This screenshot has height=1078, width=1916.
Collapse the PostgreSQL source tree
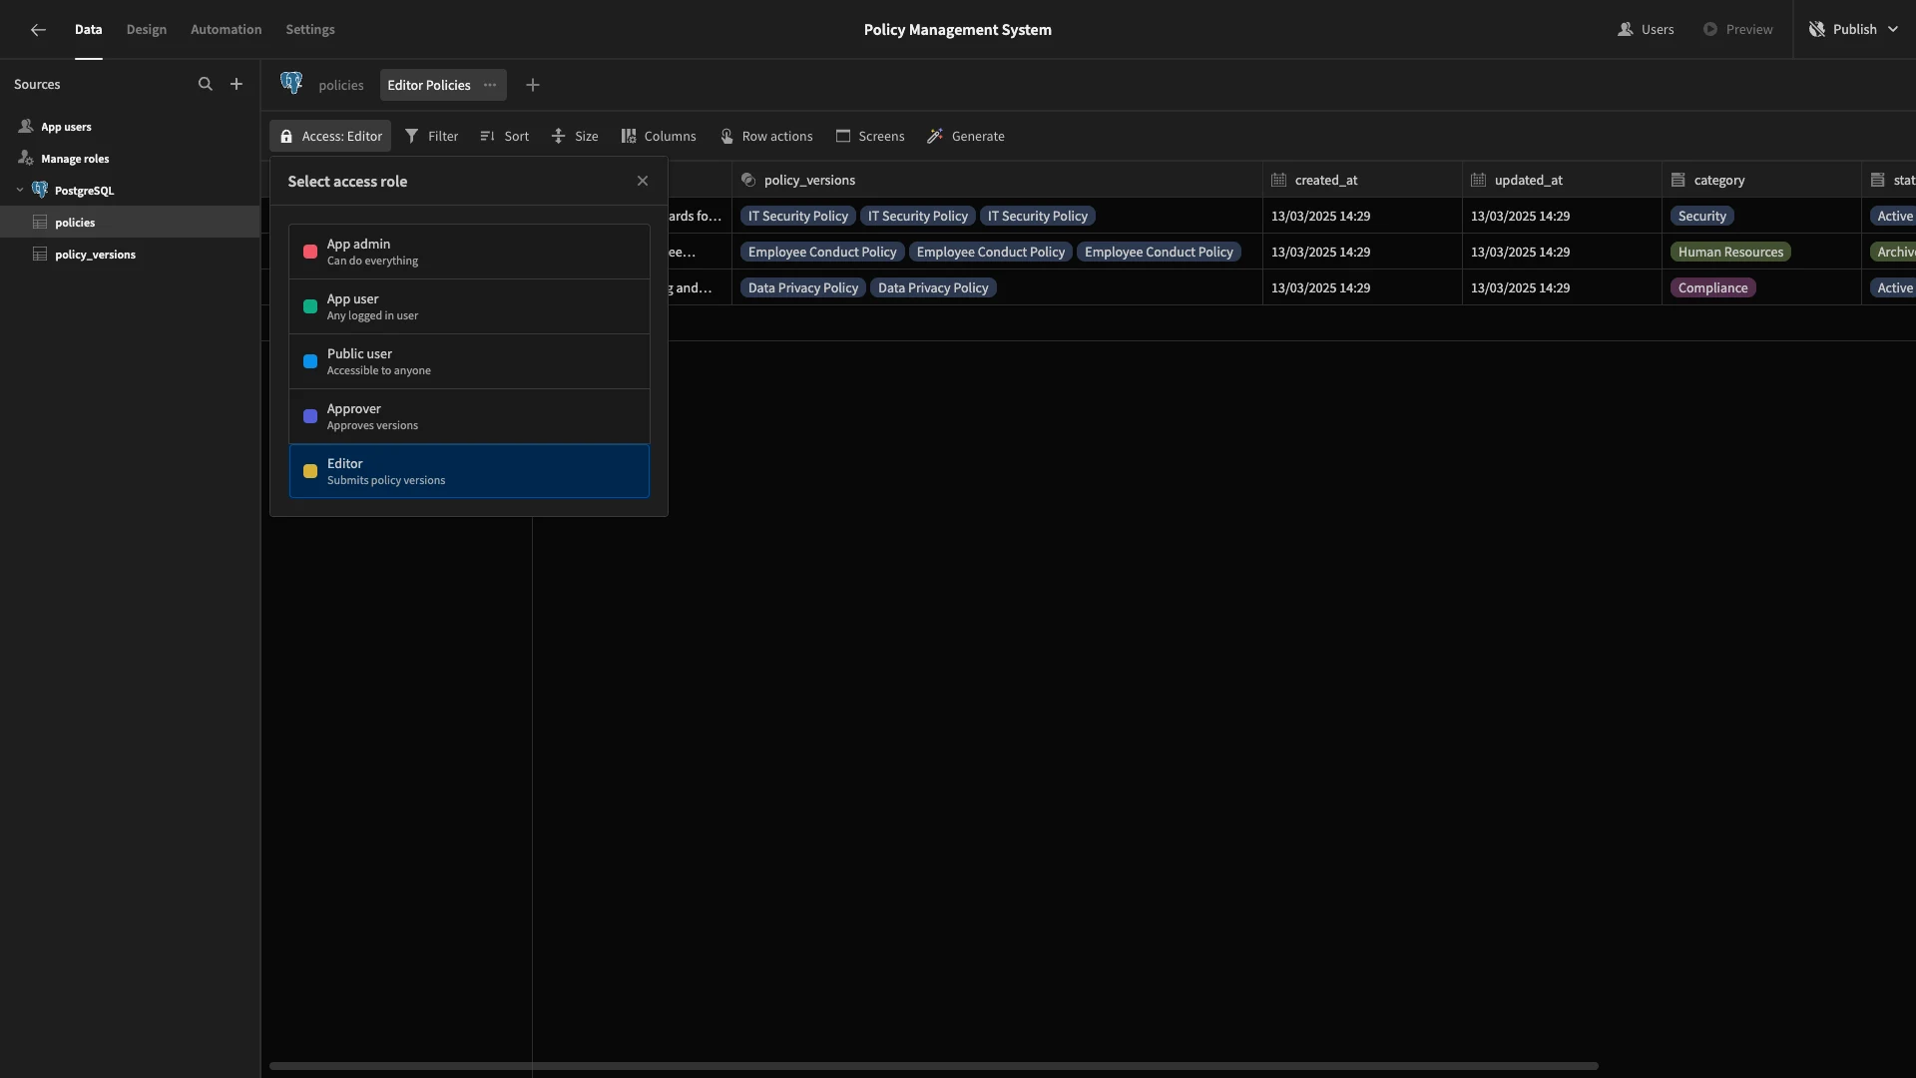(x=20, y=191)
